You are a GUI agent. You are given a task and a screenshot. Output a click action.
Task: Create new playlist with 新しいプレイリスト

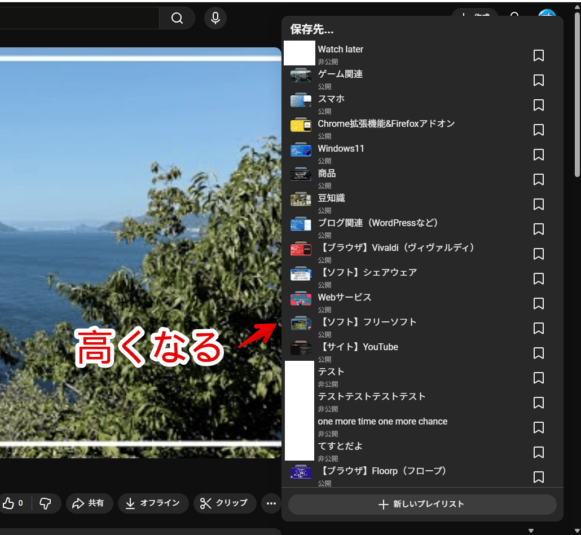422,505
